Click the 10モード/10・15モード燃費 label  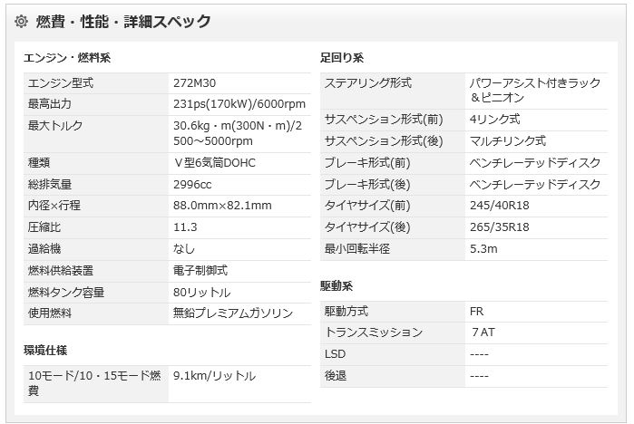tap(94, 383)
